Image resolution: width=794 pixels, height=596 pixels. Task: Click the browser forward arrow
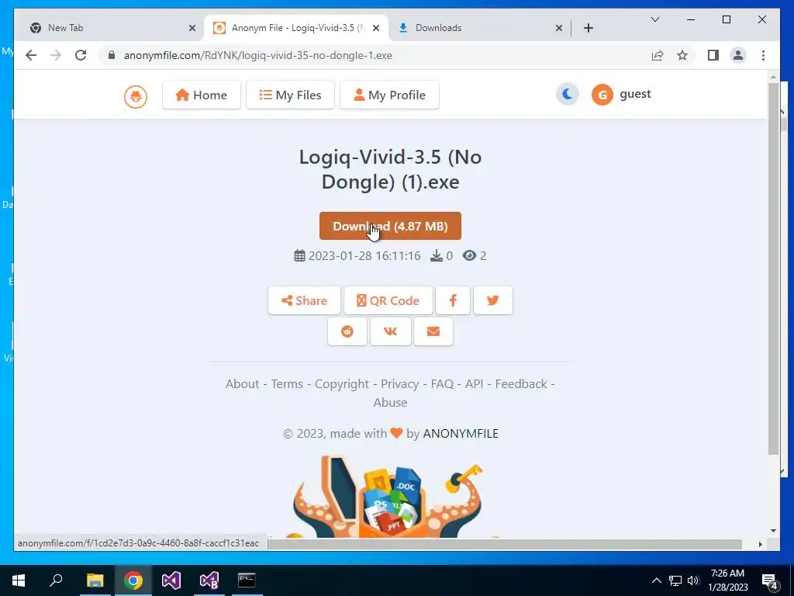pyautogui.click(x=56, y=55)
